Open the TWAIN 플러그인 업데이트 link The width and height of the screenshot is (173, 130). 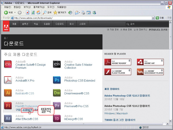click(120, 120)
